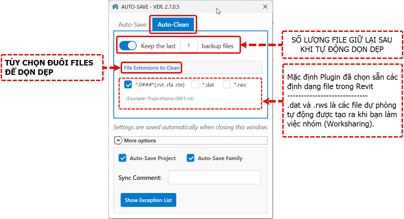Open the Show Exception List button
404x219 pixels.
coord(148,200)
